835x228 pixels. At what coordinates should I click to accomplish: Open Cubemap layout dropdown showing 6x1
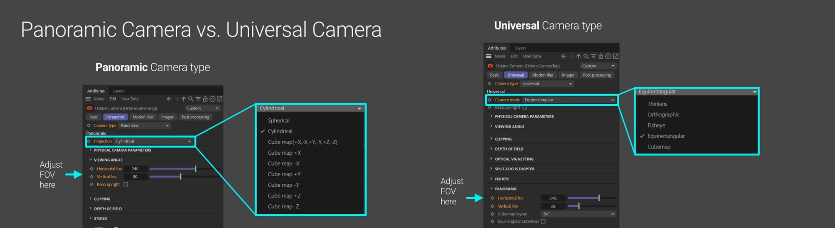578,214
